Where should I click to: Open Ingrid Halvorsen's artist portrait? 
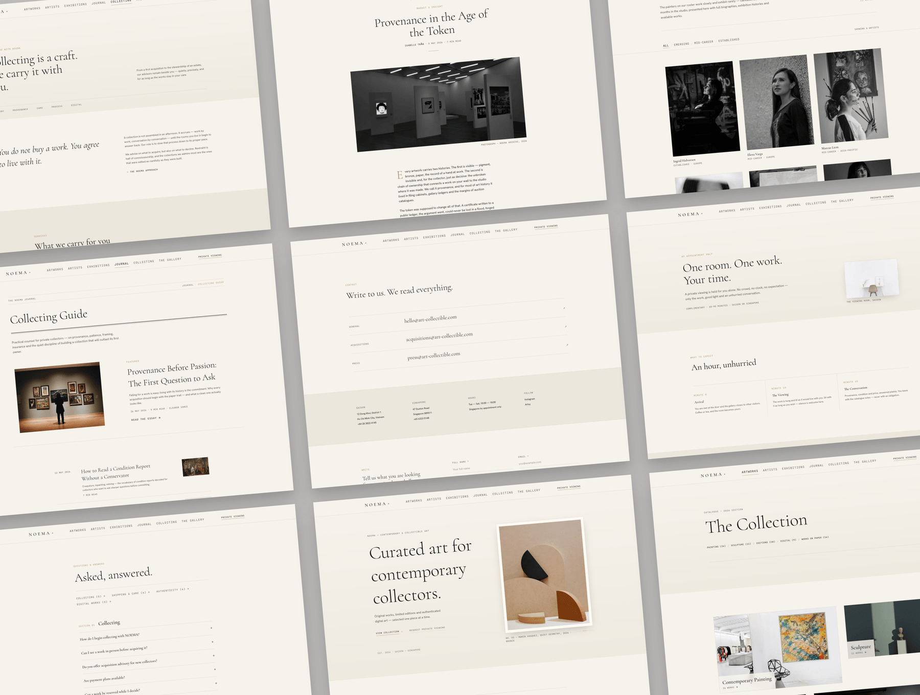coord(702,109)
